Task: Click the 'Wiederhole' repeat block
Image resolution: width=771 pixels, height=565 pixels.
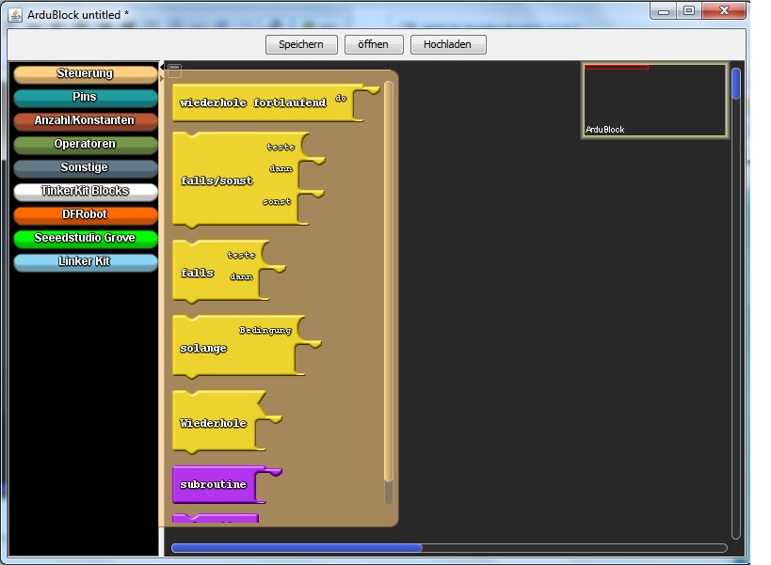Action: click(x=214, y=423)
